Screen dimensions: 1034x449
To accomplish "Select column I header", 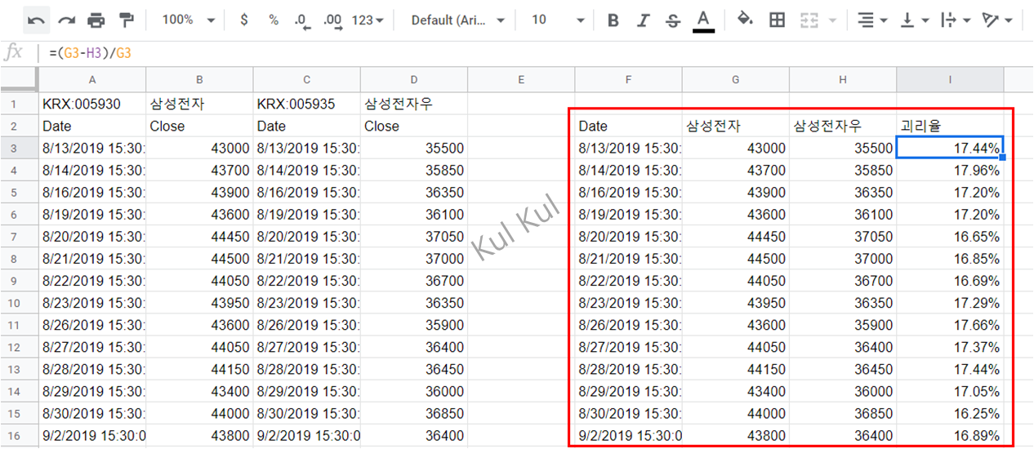I will coord(950,79).
